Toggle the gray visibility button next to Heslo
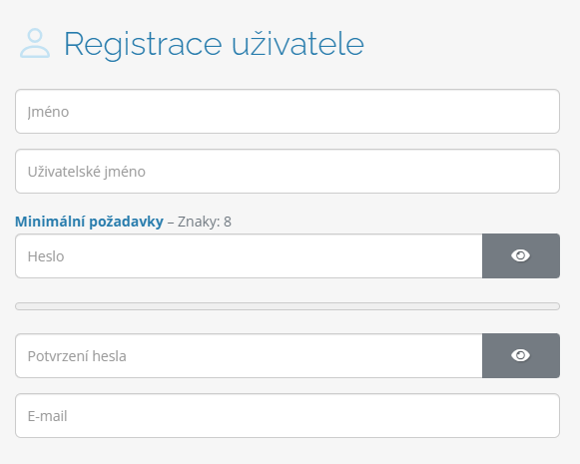580x464 pixels. 521,255
